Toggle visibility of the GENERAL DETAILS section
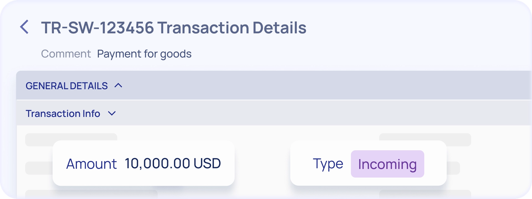This screenshot has height=199, width=532. pos(118,86)
